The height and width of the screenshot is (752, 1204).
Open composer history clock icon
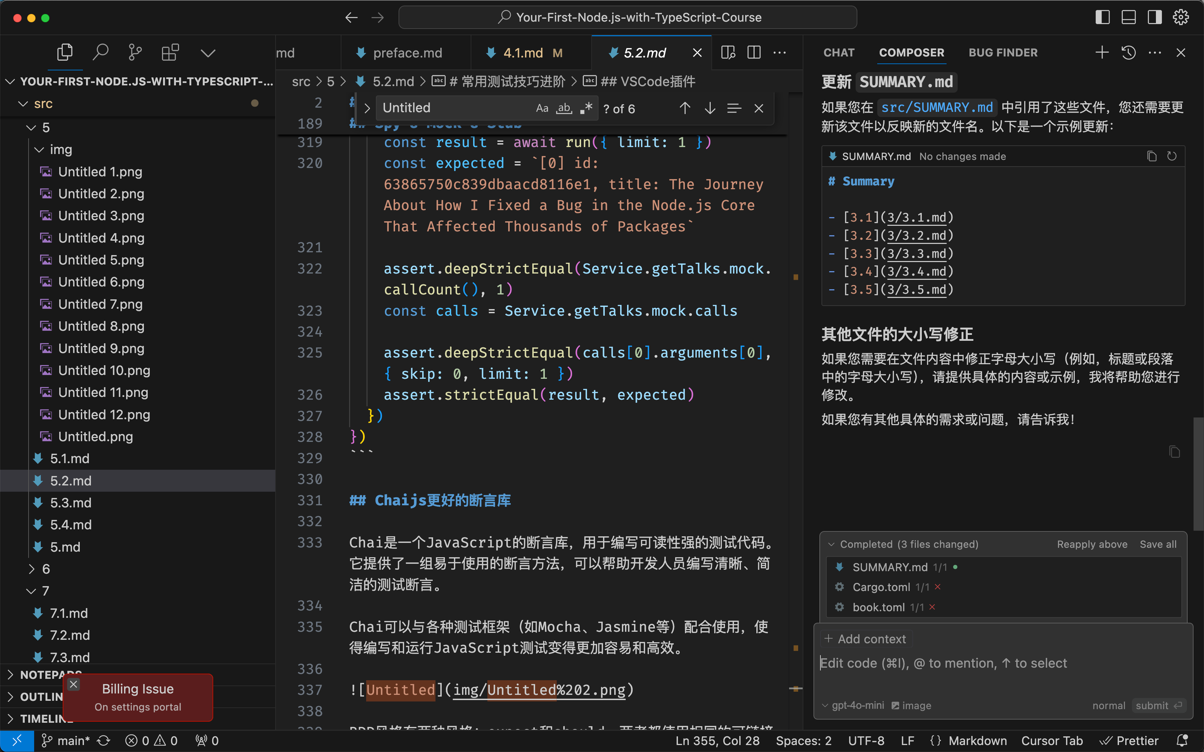1128,52
